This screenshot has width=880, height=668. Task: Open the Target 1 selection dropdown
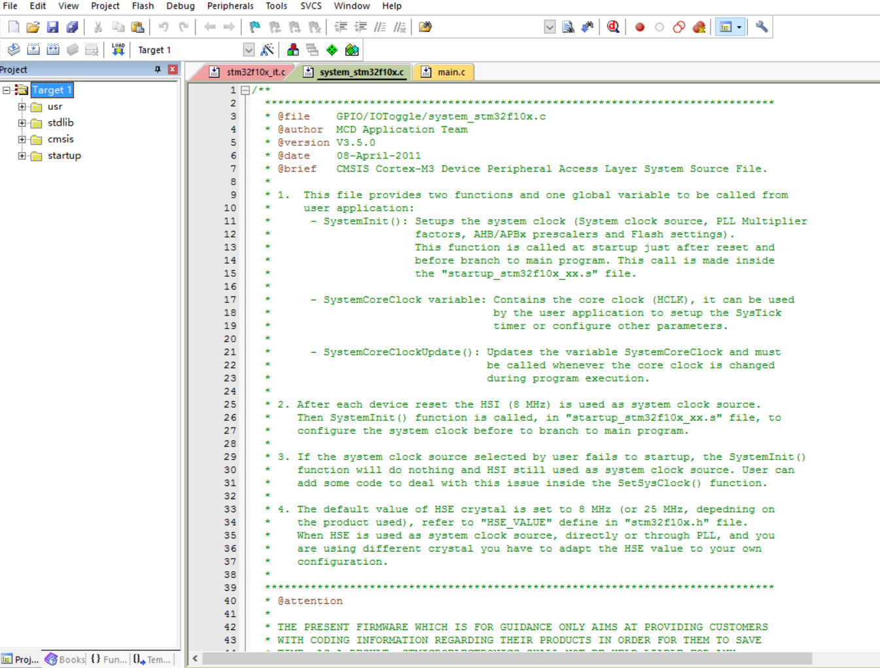(x=249, y=50)
